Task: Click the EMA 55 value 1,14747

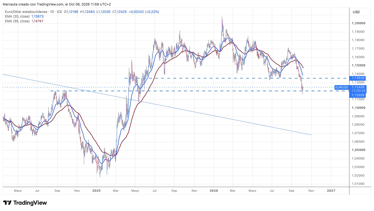Action: (38, 21)
